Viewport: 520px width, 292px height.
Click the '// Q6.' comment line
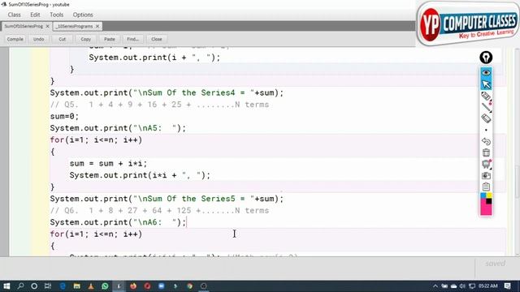(159, 211)
